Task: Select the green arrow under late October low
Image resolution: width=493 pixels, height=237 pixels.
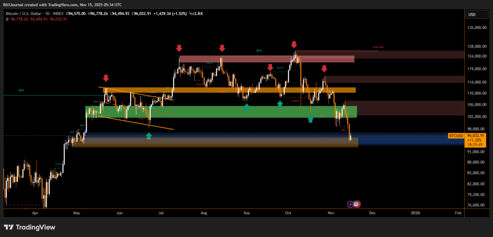Action: [x=311, y=119]
